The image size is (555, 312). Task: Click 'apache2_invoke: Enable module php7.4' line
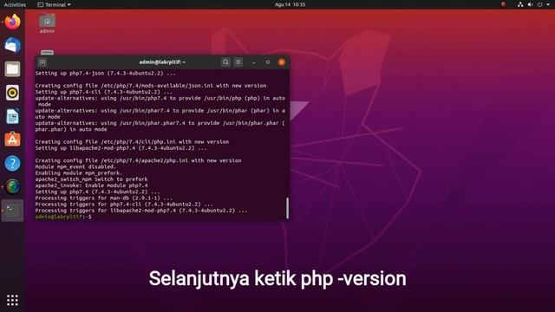click(x=91, y=185)
